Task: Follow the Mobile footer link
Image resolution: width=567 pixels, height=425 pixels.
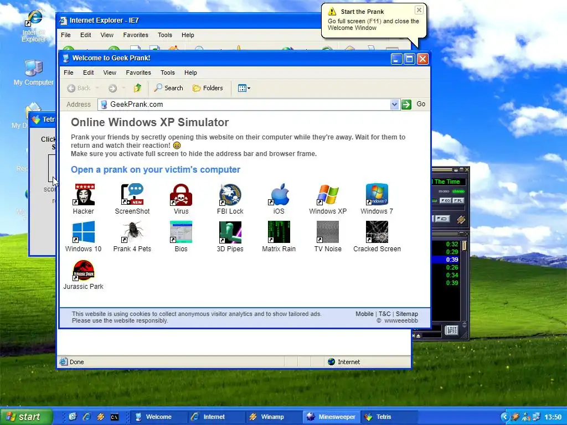Action: tap(364, 314)
